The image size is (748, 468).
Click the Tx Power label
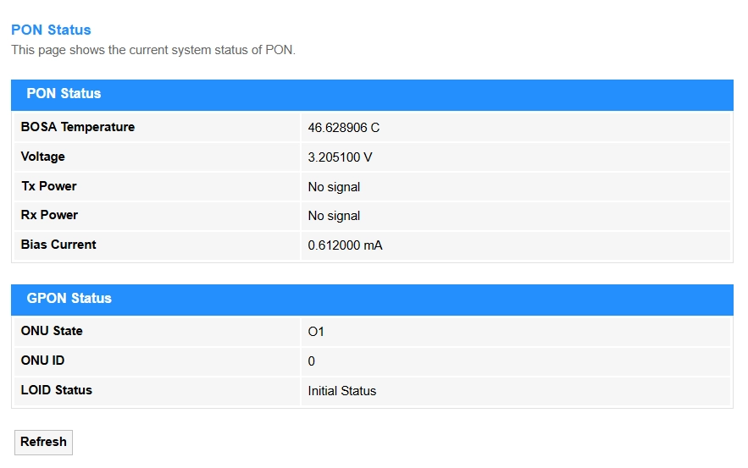(49, 186)
